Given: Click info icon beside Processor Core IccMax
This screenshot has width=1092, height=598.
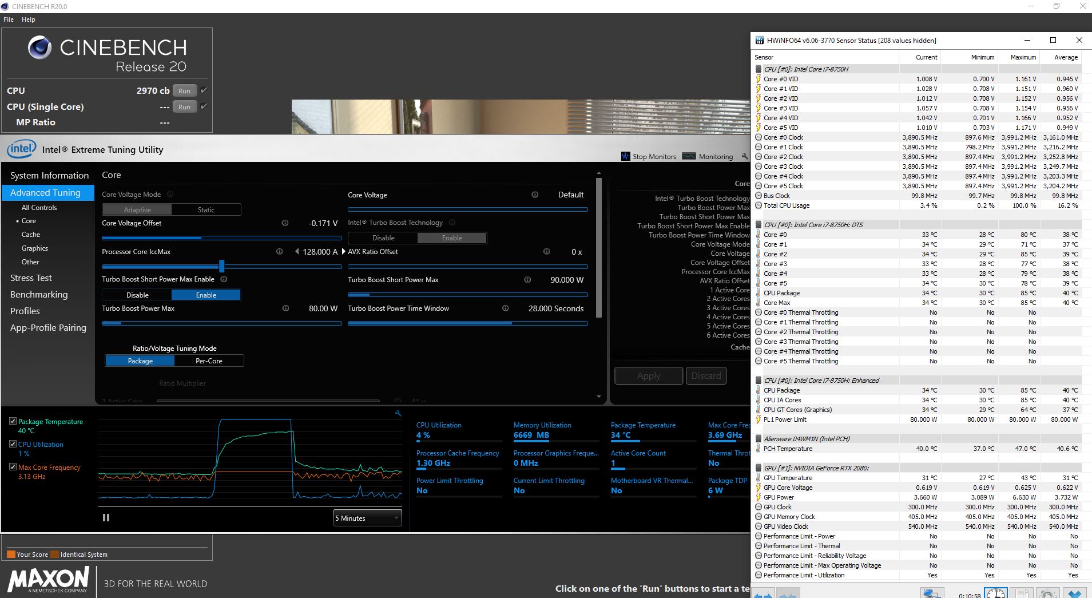Looking at the screenshot, I should click(279, 252).
